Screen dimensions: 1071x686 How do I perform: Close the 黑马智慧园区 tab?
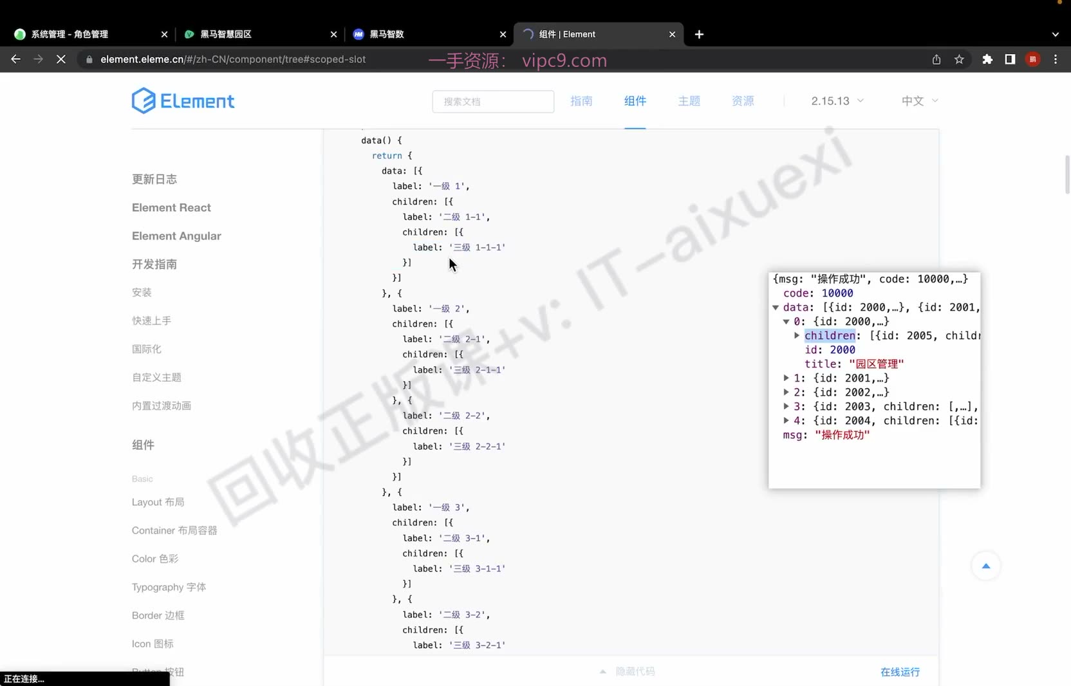333,34
